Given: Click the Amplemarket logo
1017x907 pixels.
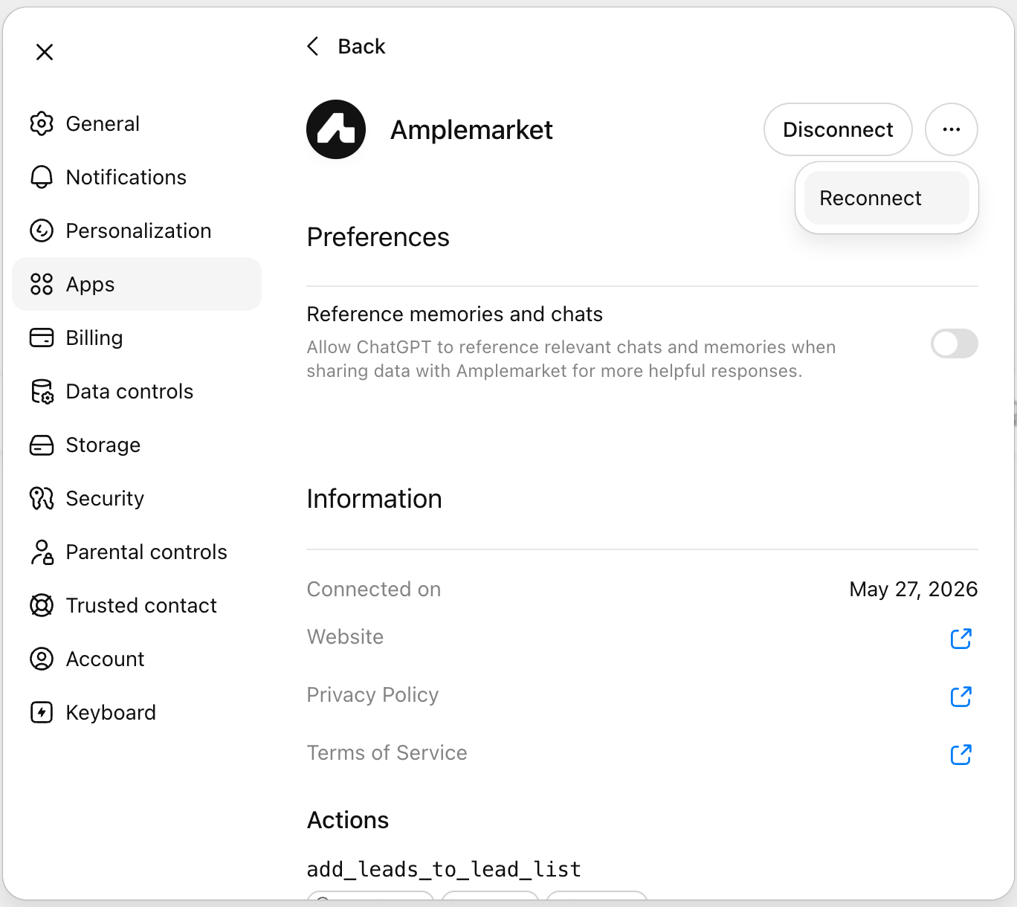Looking at the screenshot, I should [336, 129].
